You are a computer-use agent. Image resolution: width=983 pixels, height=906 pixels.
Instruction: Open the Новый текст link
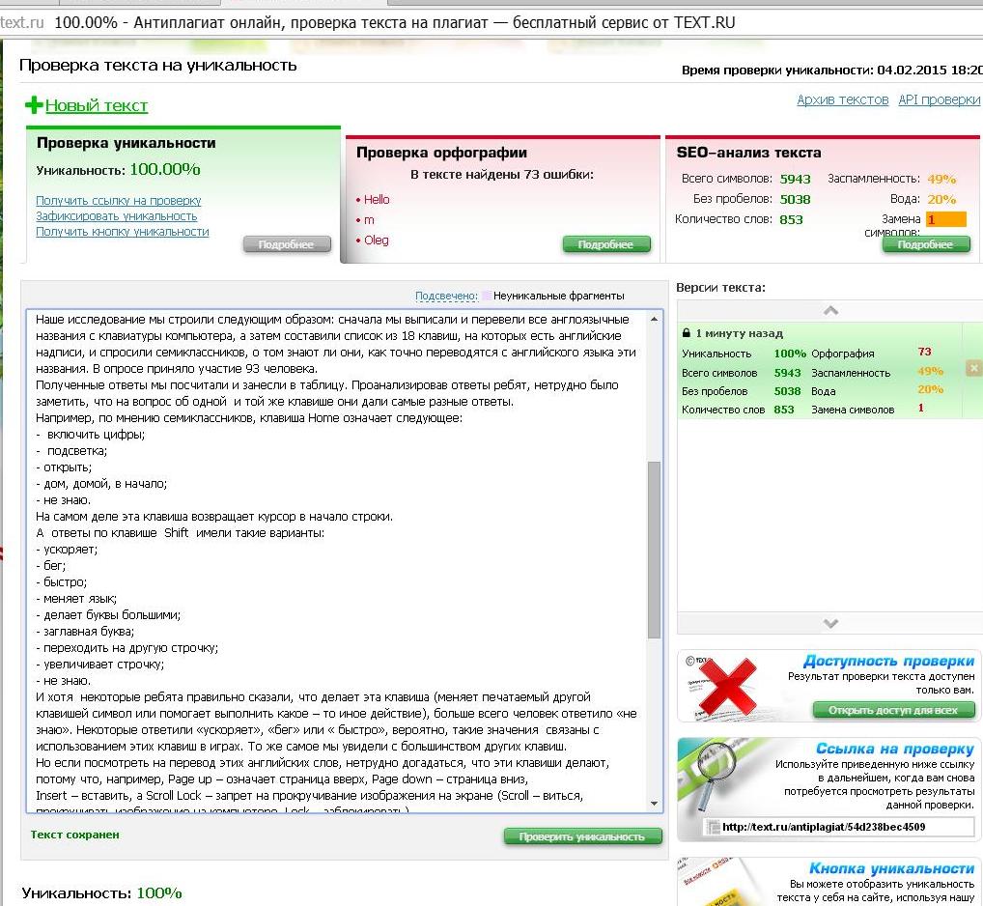[96, 105]
